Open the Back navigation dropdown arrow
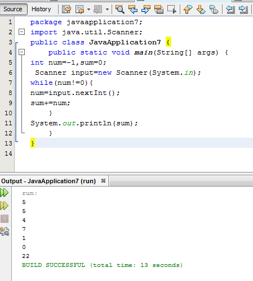Screen dimensions: 253x281 tap(88, 9)
